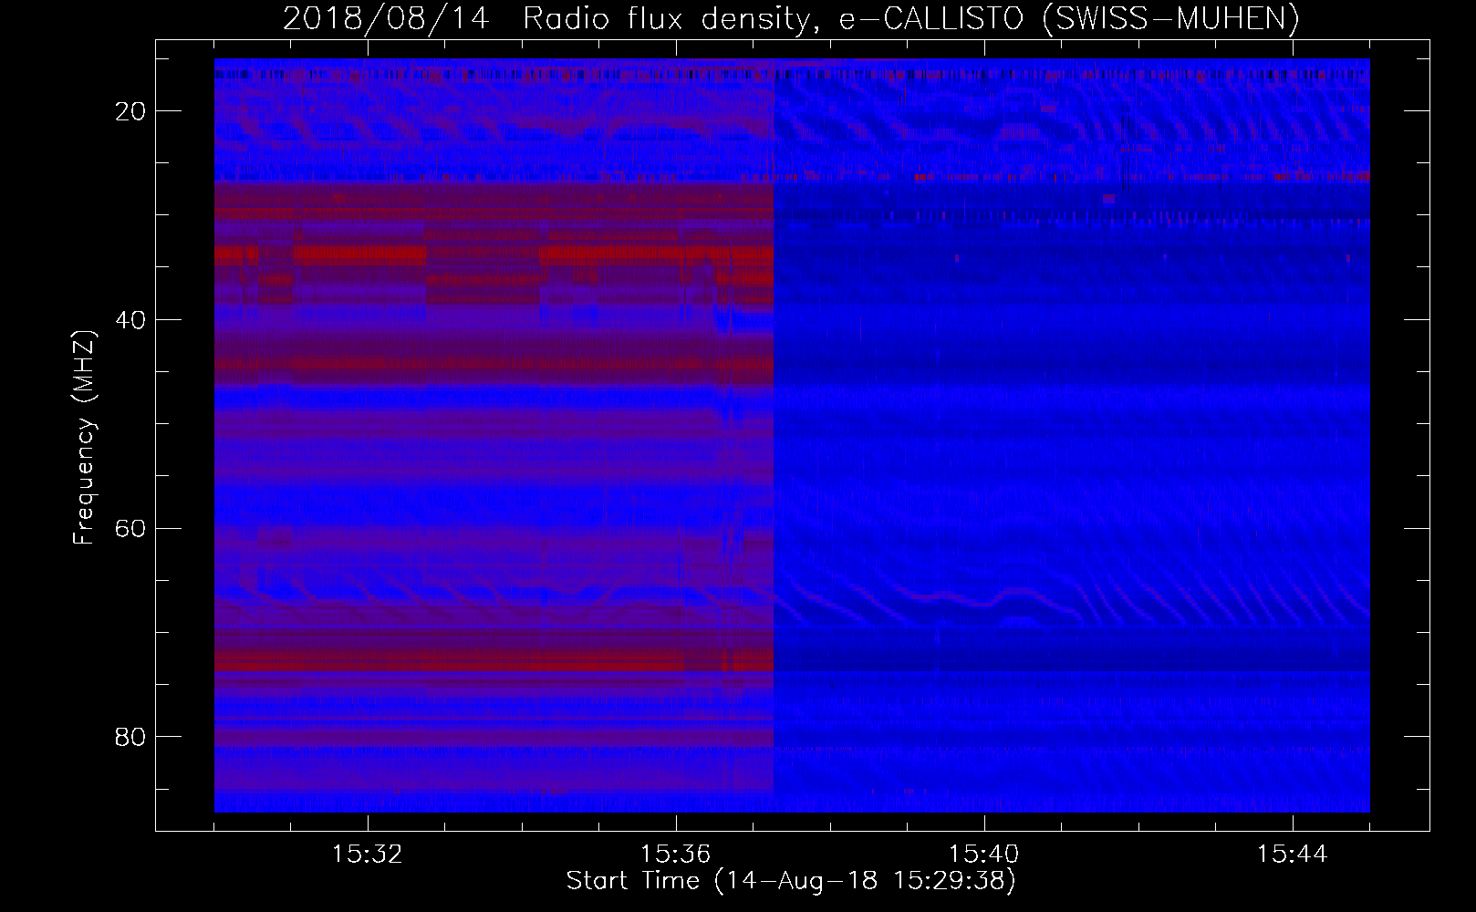Viewport: 1476px width, 912px height.
Task: Click the '15:32' time tick label
Action: point(368,855)
